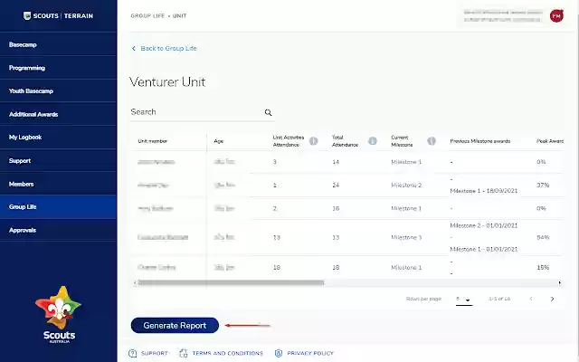
Task: Click the back chevron beside Group Life
Action: (134, 48)
